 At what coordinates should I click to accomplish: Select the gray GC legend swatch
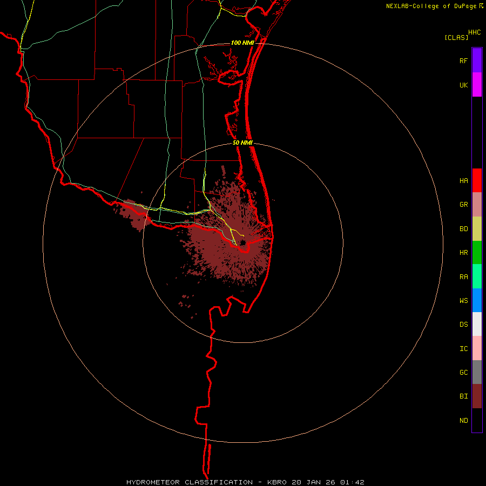point(477,372)
